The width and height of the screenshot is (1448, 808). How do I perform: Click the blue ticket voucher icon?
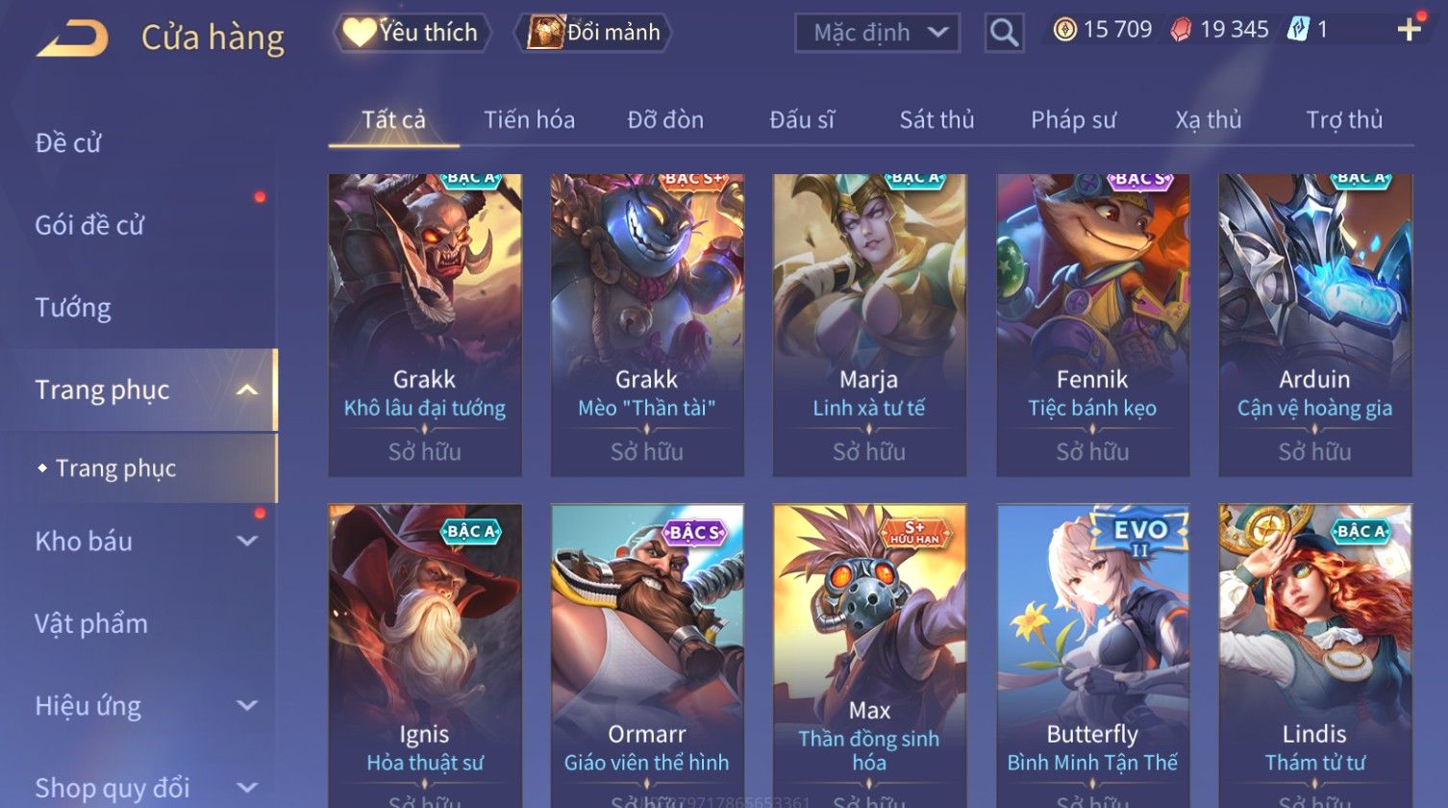[x=1297, y=30]
